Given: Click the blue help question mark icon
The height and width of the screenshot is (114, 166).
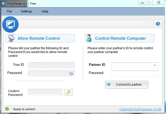Looking at the screenshot, I should pos(158,24).
